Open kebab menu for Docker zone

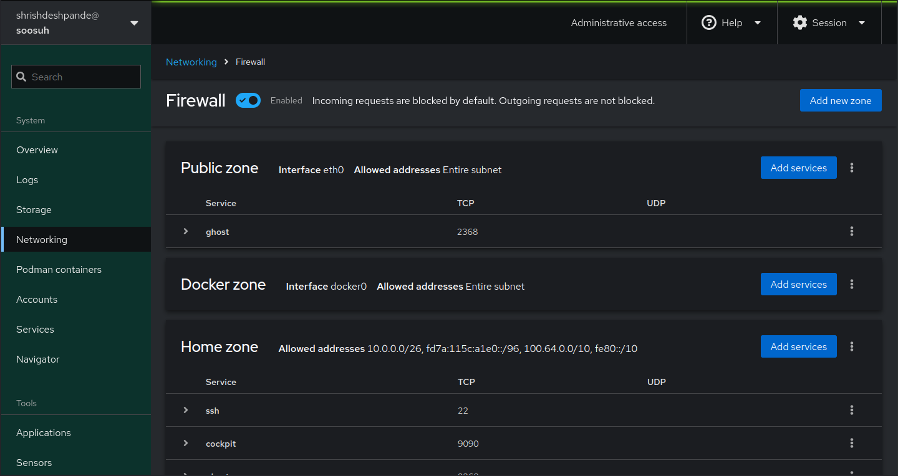click(x=852, y=284)
